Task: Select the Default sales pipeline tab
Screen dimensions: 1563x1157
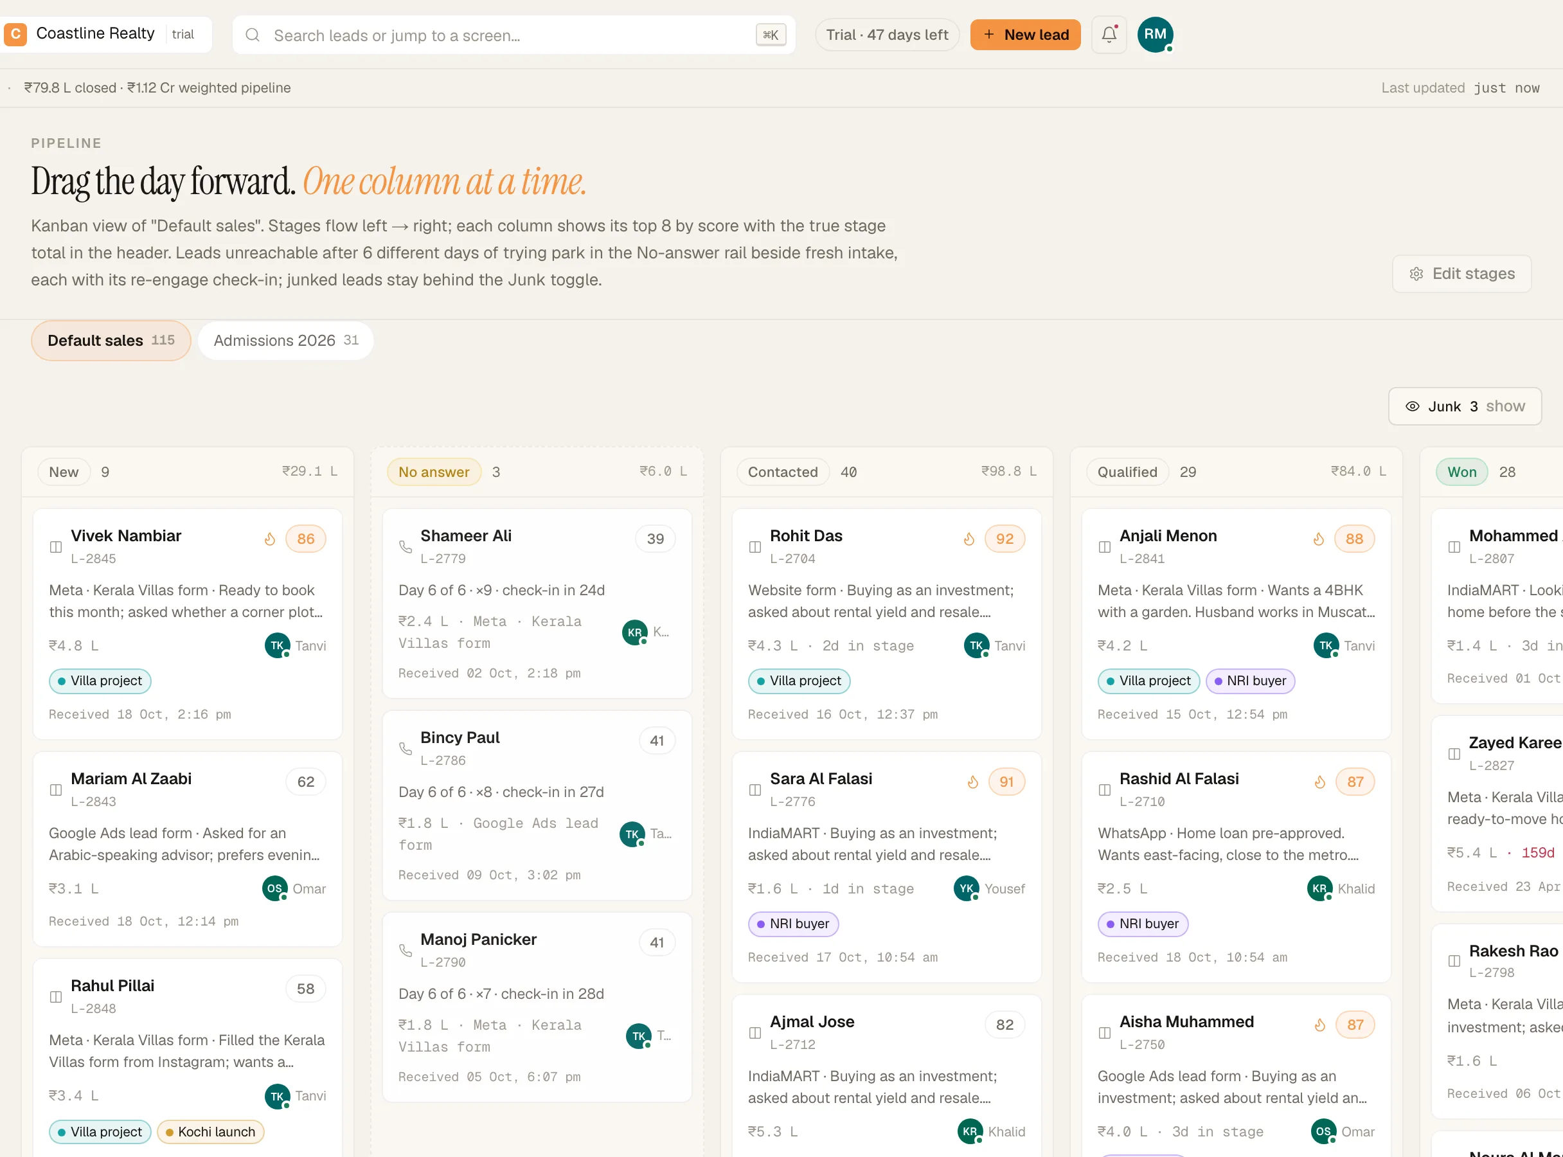Action: tap(111, 341)
